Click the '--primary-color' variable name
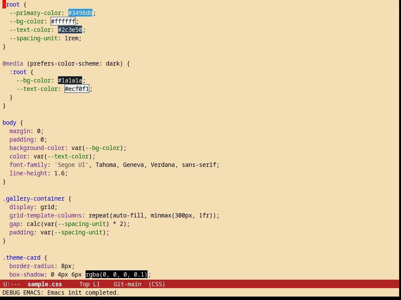The image size is (401, 300). tap(35, 13)
